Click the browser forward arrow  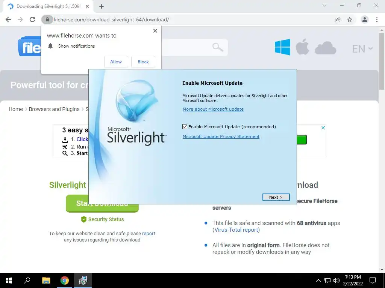pyautogui.click(x=20, y=19)
